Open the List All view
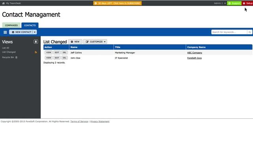253x142 pixels. pyautogui.click(x=6, y=48)
